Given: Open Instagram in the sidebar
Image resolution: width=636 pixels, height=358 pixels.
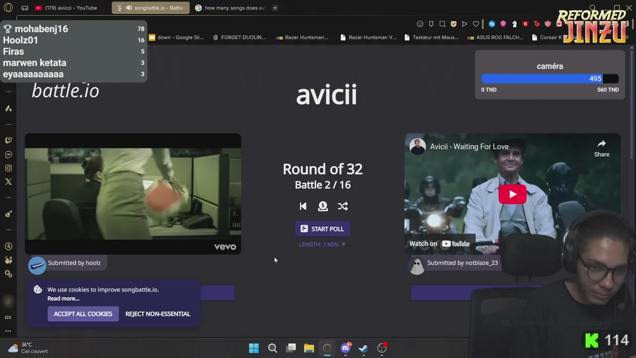Looking at the screenshot, I should pyautogui.click(x=8, y=168).
